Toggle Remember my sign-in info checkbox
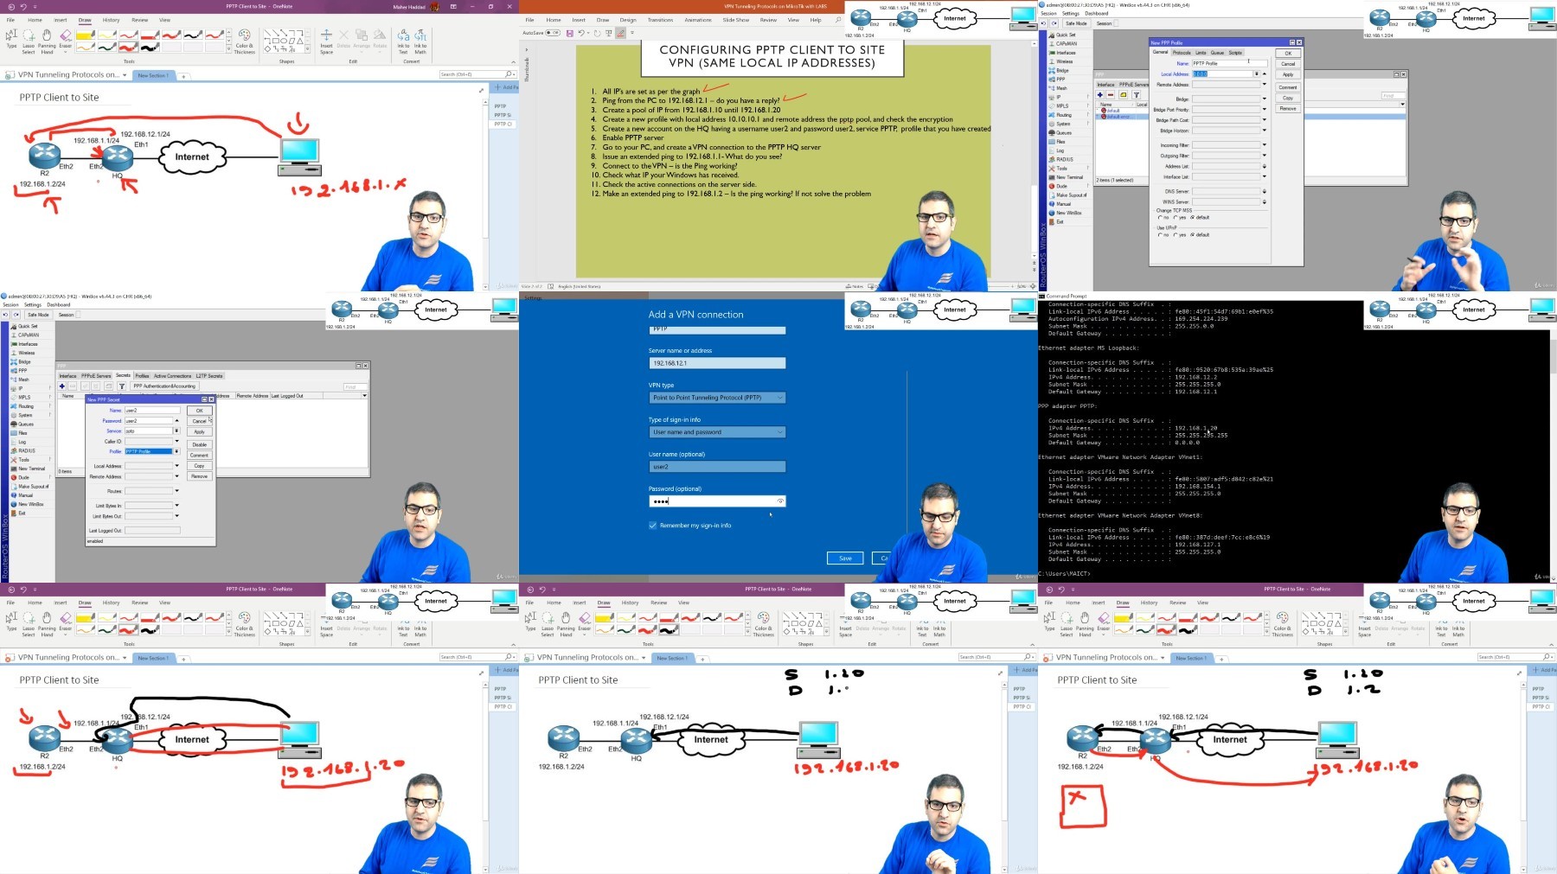The width and height of the screenshot is (1557, 874). (x=652, y=526)
